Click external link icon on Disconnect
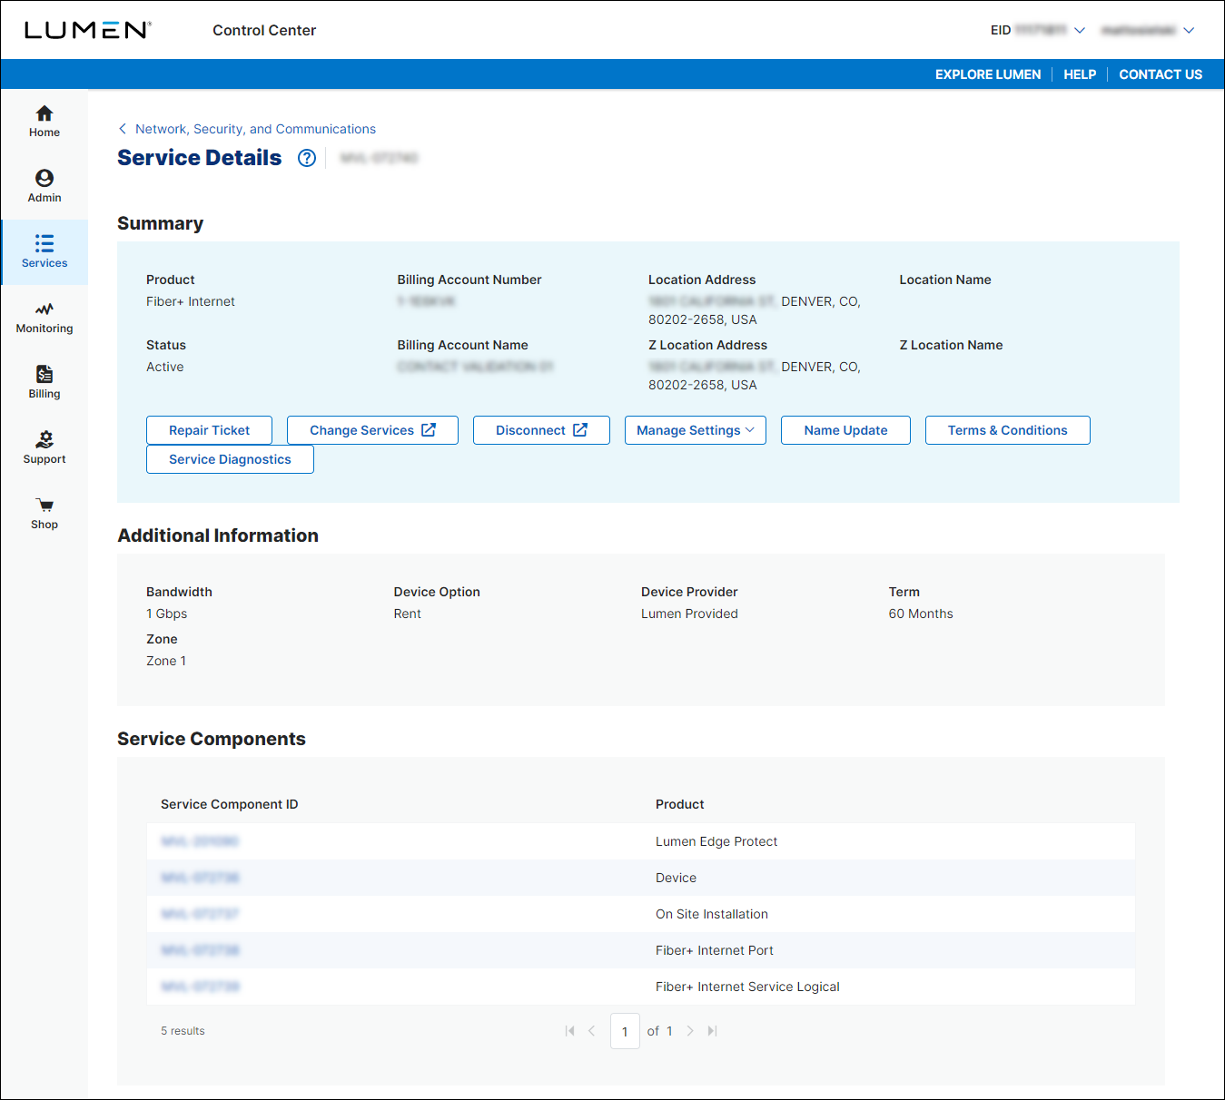The width and height of the screenshot is (1225, 1100). pos(580,430)
